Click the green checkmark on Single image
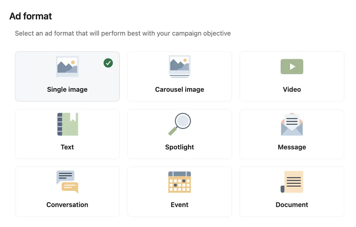356x227 pixels. click(x=108, y=63)
